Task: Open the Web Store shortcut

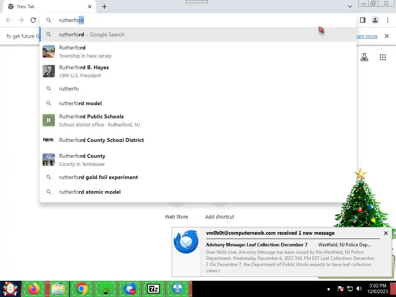Action: 176,217
